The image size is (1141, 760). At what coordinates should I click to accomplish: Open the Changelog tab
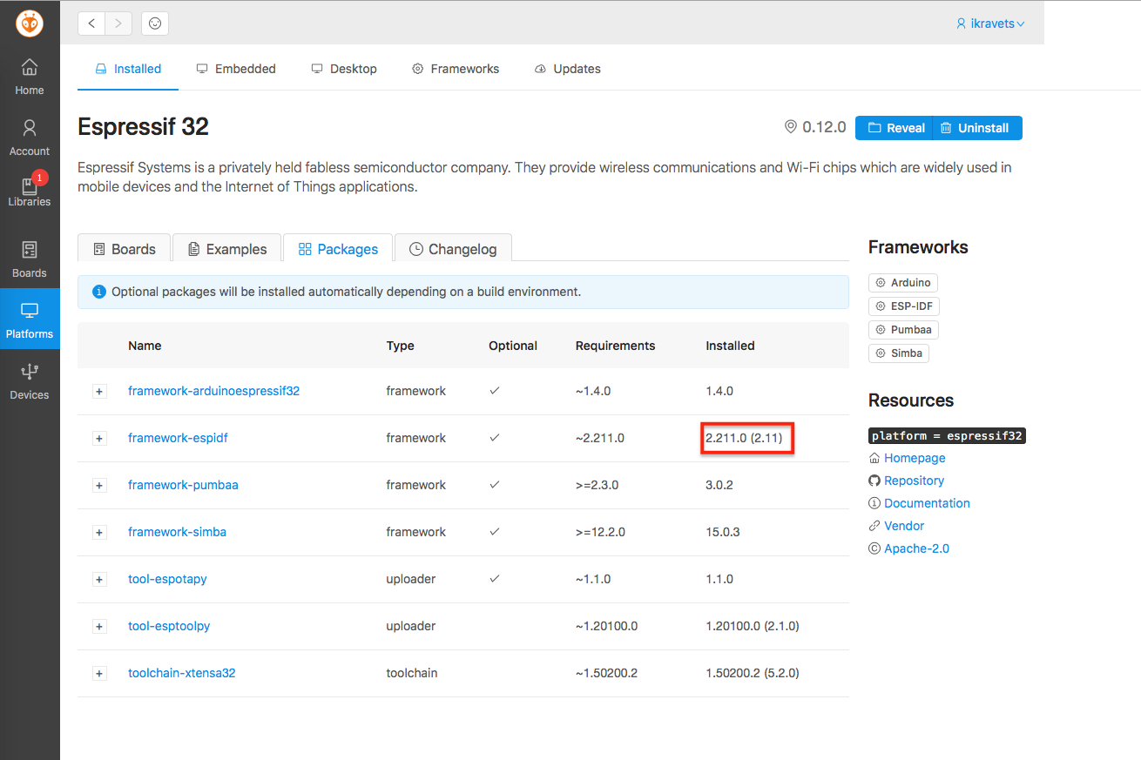453,248
